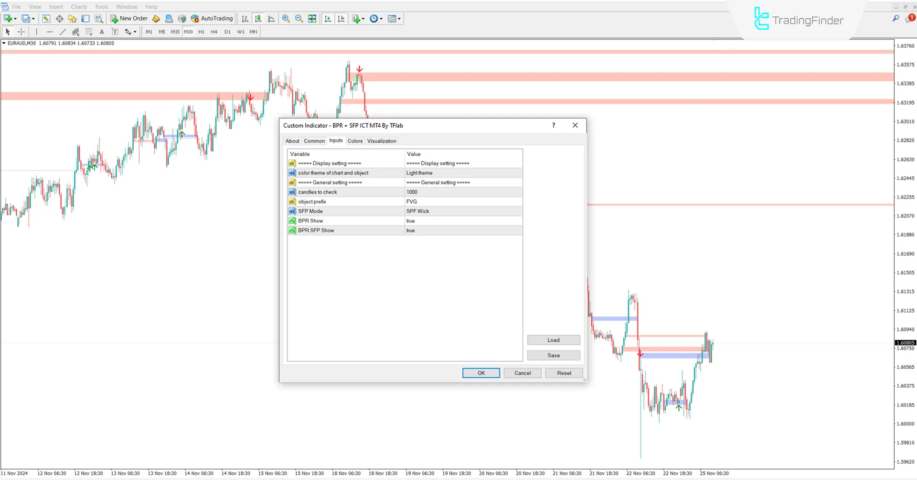Select the Fibonacci retracement drawing tool
Viewport: 917px width, 480px height.
tap(89, 32)
